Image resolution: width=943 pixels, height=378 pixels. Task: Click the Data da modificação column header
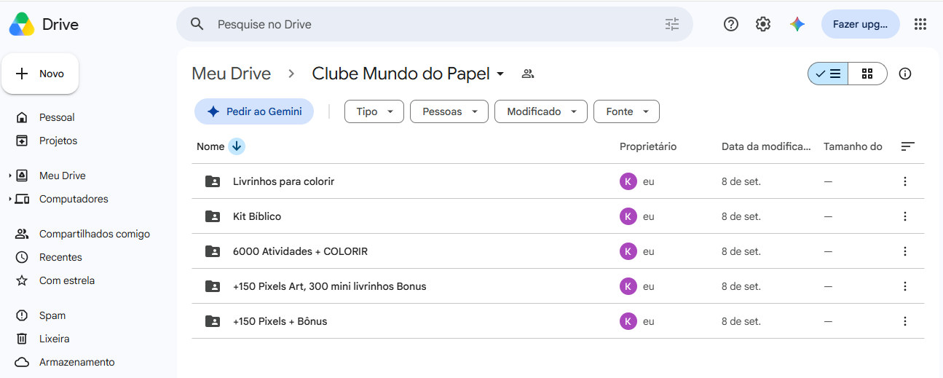point(766,146)
